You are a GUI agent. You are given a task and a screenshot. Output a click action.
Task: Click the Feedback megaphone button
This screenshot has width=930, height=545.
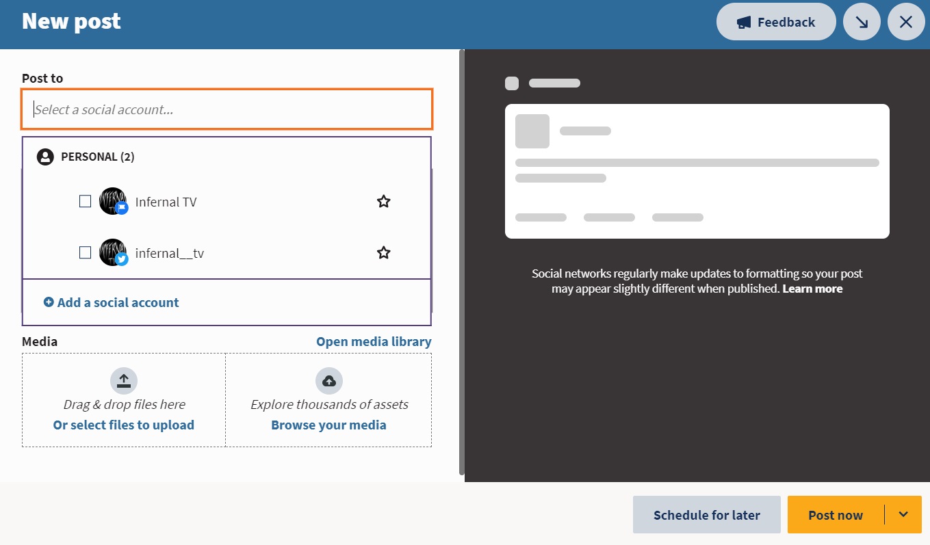776,22
